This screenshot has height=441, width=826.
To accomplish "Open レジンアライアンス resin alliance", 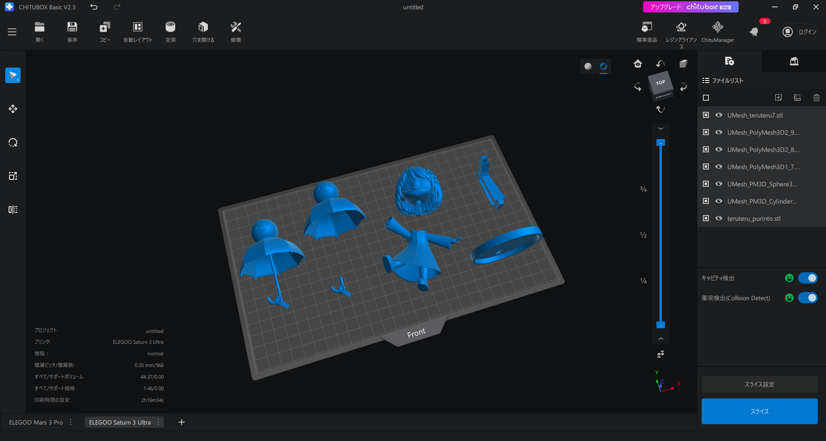I will [681, 34].
